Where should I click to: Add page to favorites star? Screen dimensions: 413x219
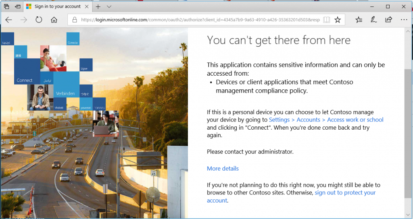pos(338,20)
